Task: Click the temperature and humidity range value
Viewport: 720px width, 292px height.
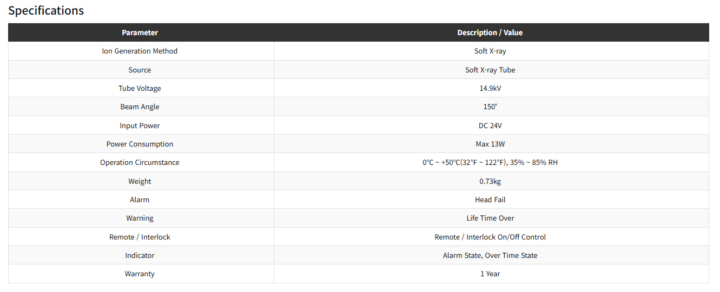Action: (490, 162)
